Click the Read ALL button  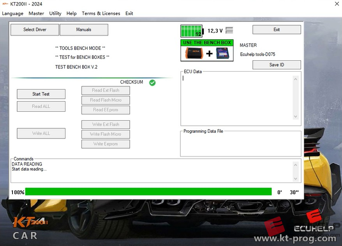[41, 106]
